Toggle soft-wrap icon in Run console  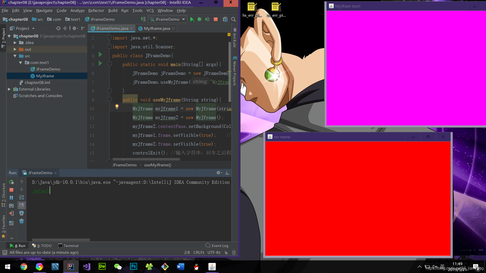coord(22,197)
